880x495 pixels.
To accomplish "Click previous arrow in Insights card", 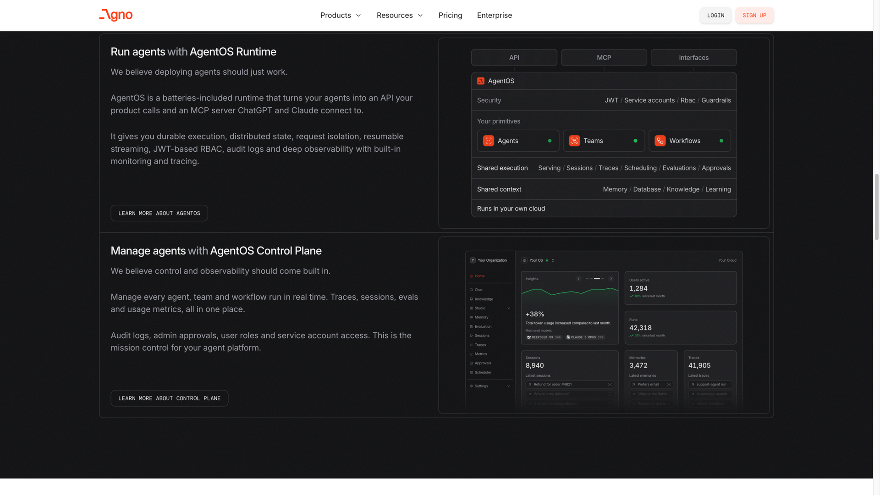I will point(578,279).
